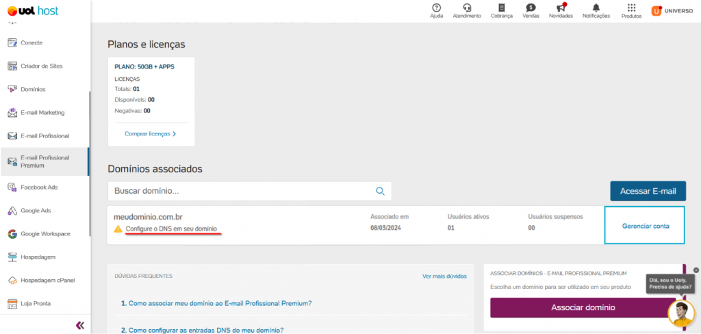Click the Facebook Ads sidebar icon
The width and height of the screenshot is (701, 334).
click(x=12, y=188)
